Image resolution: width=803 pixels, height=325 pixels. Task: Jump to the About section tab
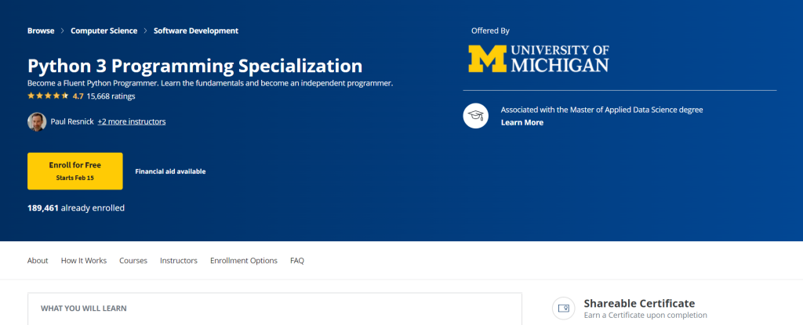point(38,261)
